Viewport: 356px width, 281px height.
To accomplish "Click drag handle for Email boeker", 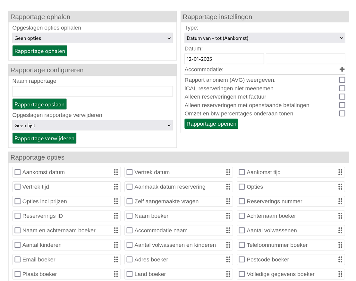I will click(116, 260).
